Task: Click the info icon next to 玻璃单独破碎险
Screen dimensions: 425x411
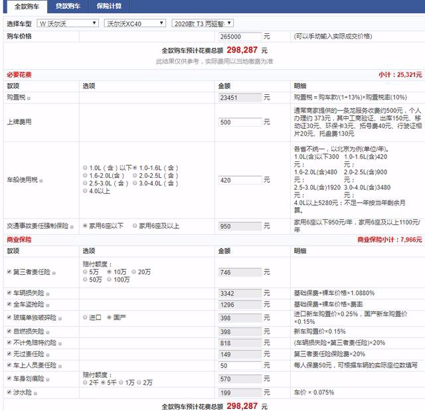Action: tap(60, 319)
